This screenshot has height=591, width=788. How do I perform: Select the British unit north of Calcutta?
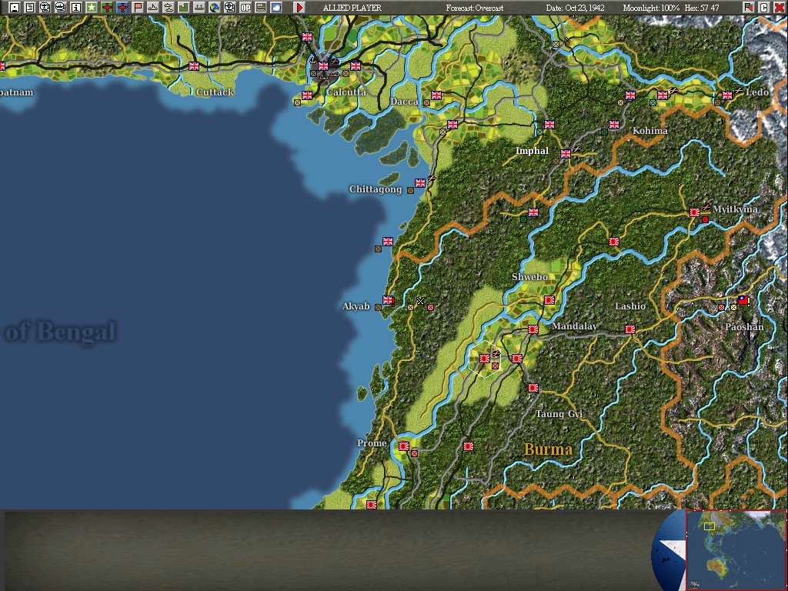pos(307,37)
